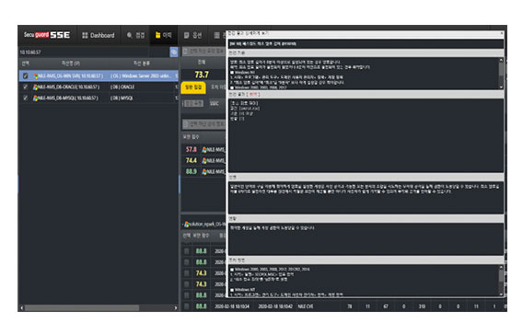Open the document icon tab in top bar
The height and width of the screenshot is (336, 523).
point(192,35)
